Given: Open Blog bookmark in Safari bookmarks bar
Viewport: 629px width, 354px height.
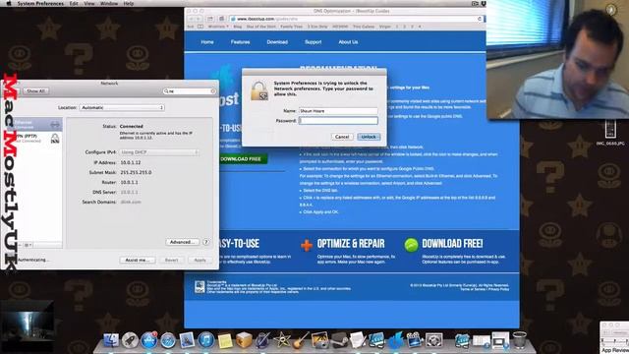Looking at the screenshot, I should point(238,27).
